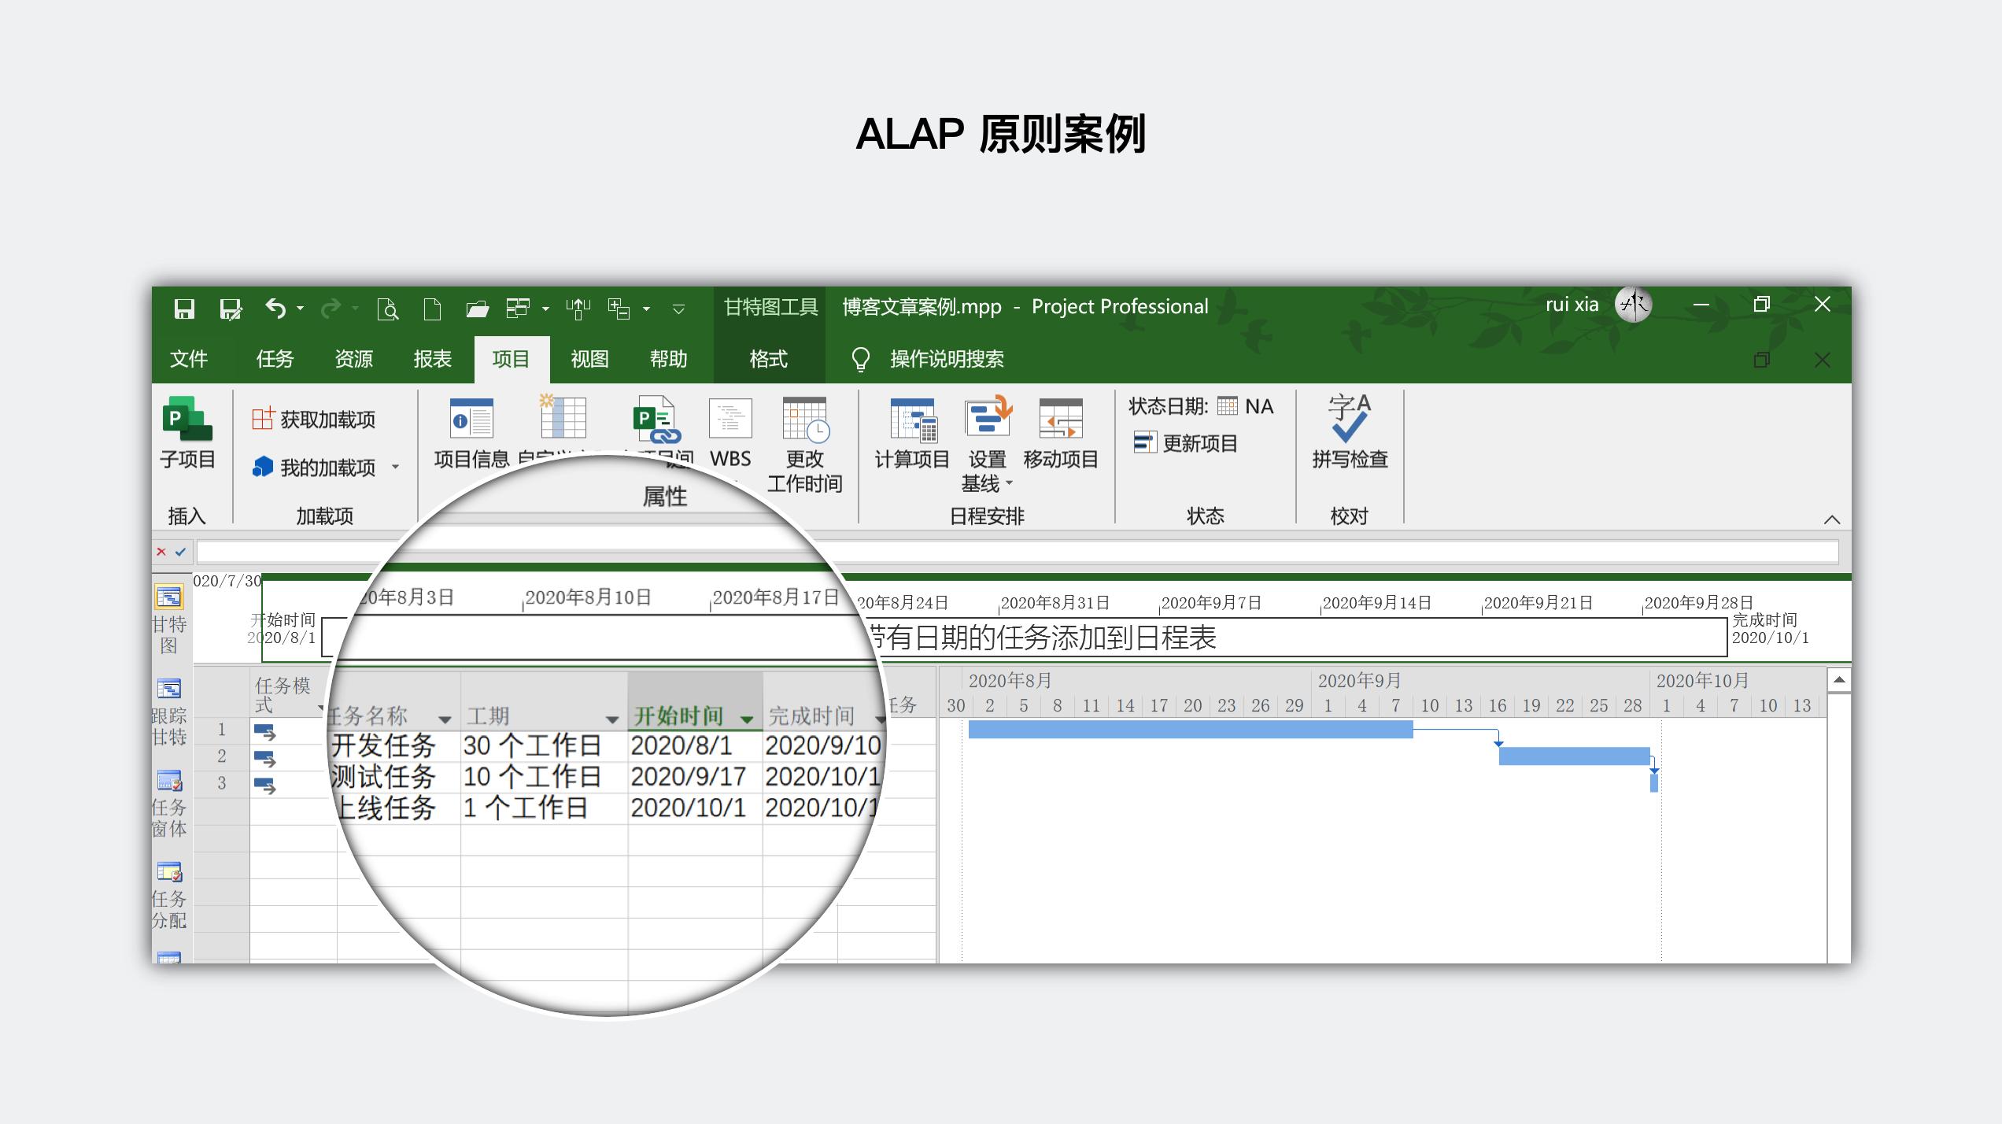Click the link tasks icon in quick toolbar

pyautogui.click(x=578, y=309)
